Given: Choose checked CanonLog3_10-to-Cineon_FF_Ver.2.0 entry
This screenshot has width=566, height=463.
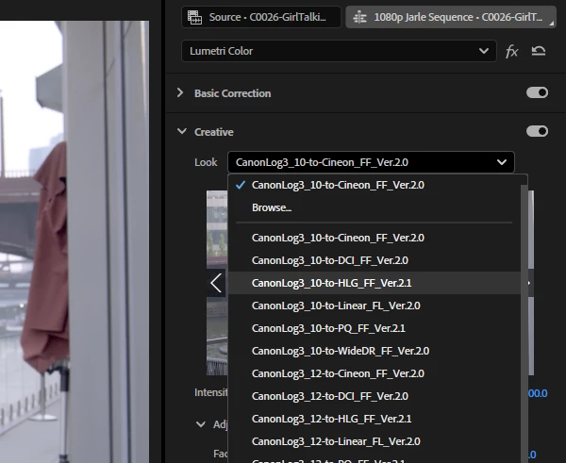Looking at the screenshot, I should click(x=375, y=185).
